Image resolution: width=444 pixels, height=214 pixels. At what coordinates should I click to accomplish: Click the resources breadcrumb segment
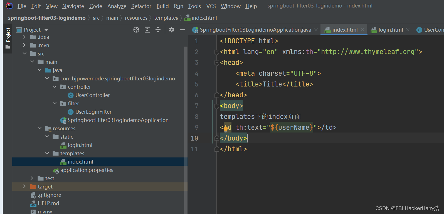(136, 18)
